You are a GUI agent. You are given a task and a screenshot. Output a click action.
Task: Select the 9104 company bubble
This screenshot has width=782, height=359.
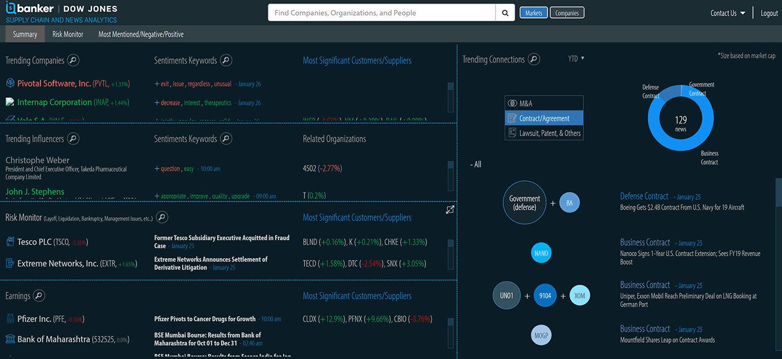[x=545, y=296]
